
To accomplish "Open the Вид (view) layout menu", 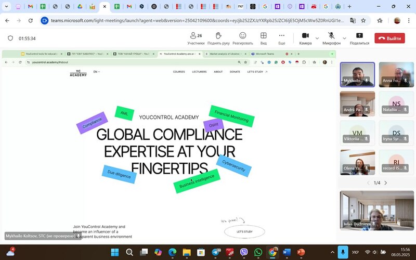I will point(263,38).
